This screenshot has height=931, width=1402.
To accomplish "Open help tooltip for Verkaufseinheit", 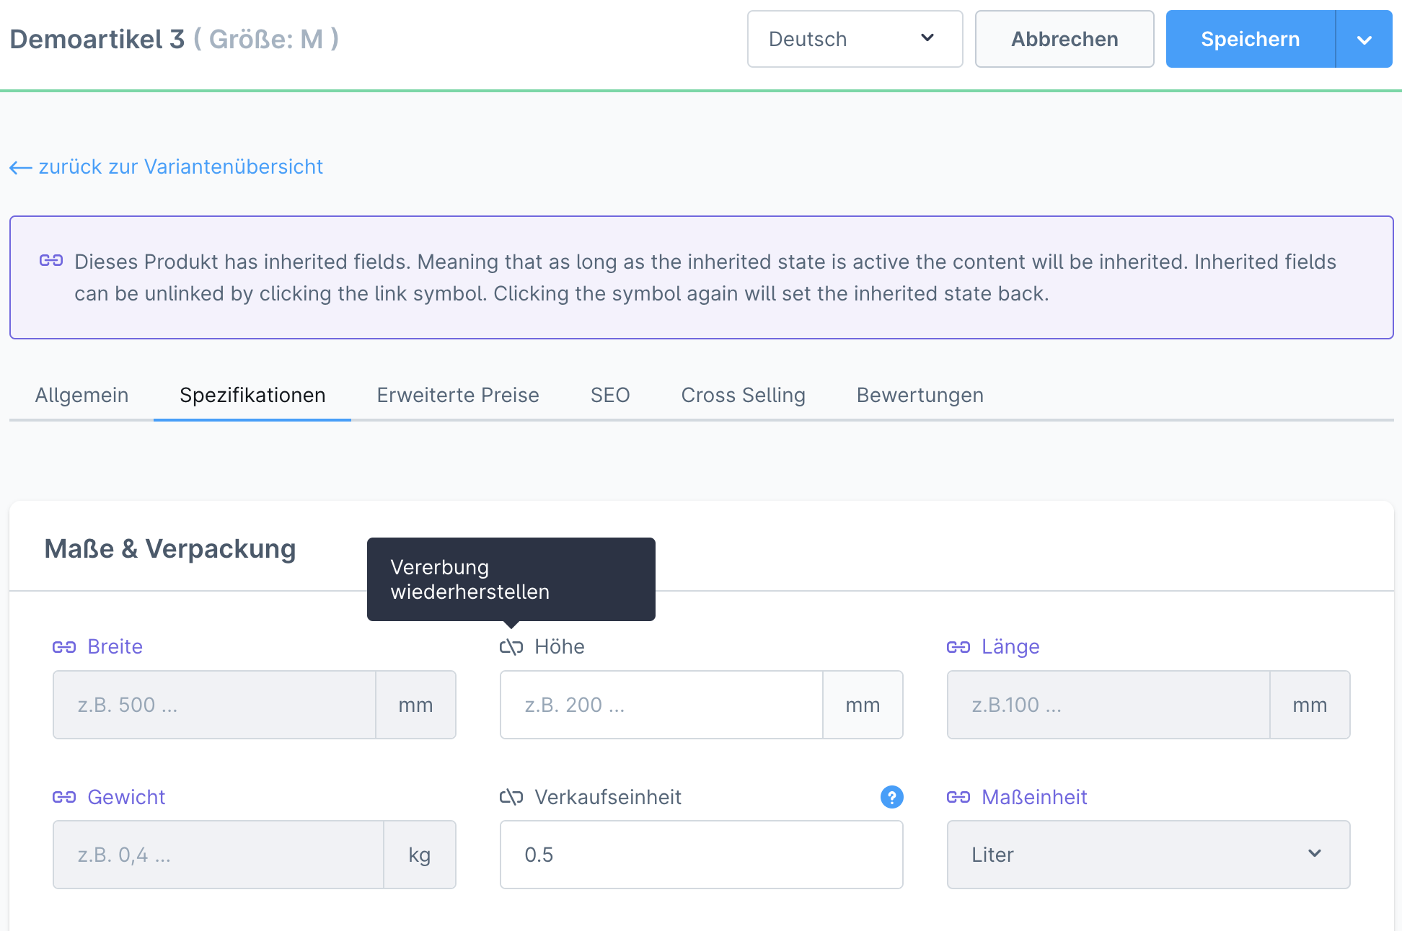I will 891,797.
